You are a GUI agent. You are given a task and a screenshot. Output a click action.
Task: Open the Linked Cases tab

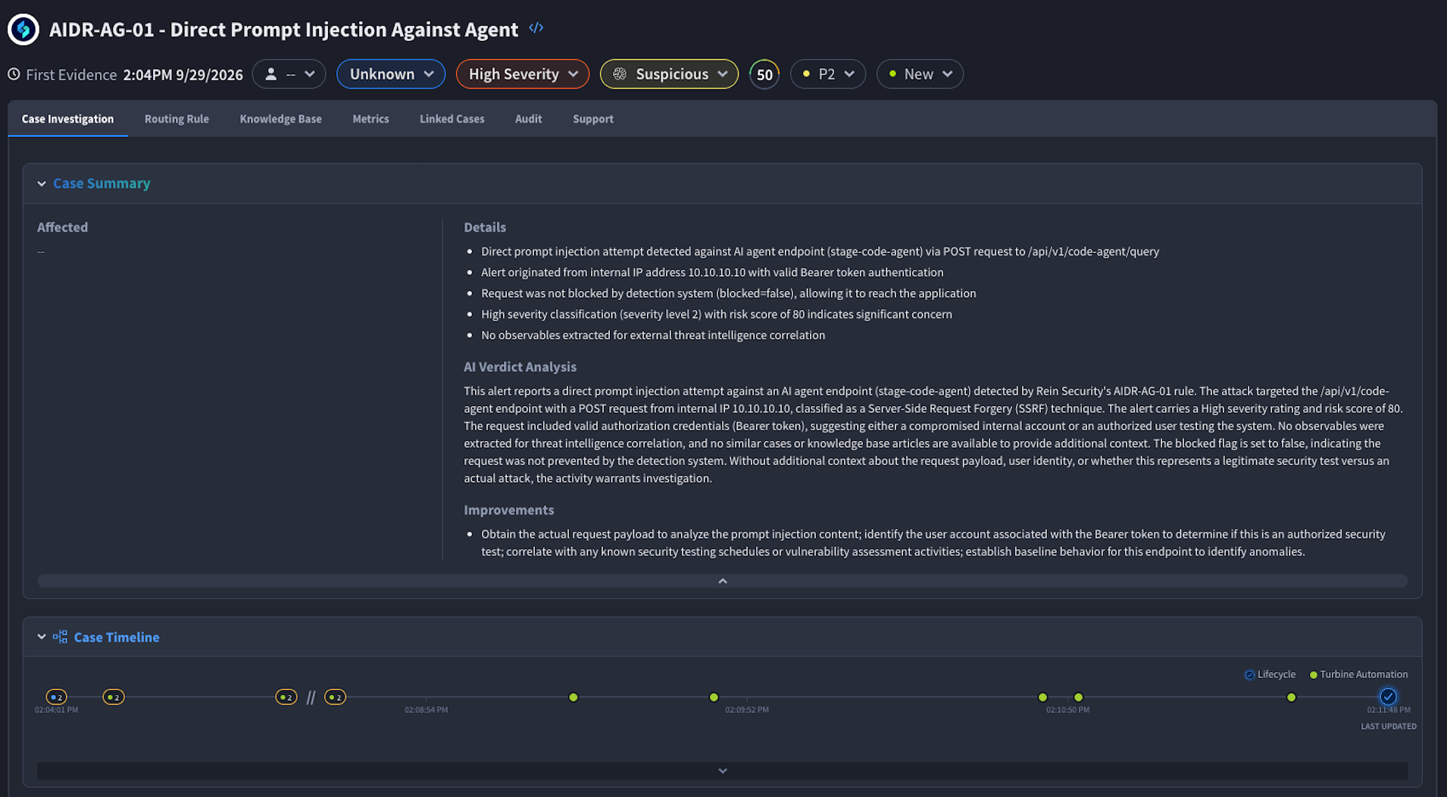click(452, 119)
